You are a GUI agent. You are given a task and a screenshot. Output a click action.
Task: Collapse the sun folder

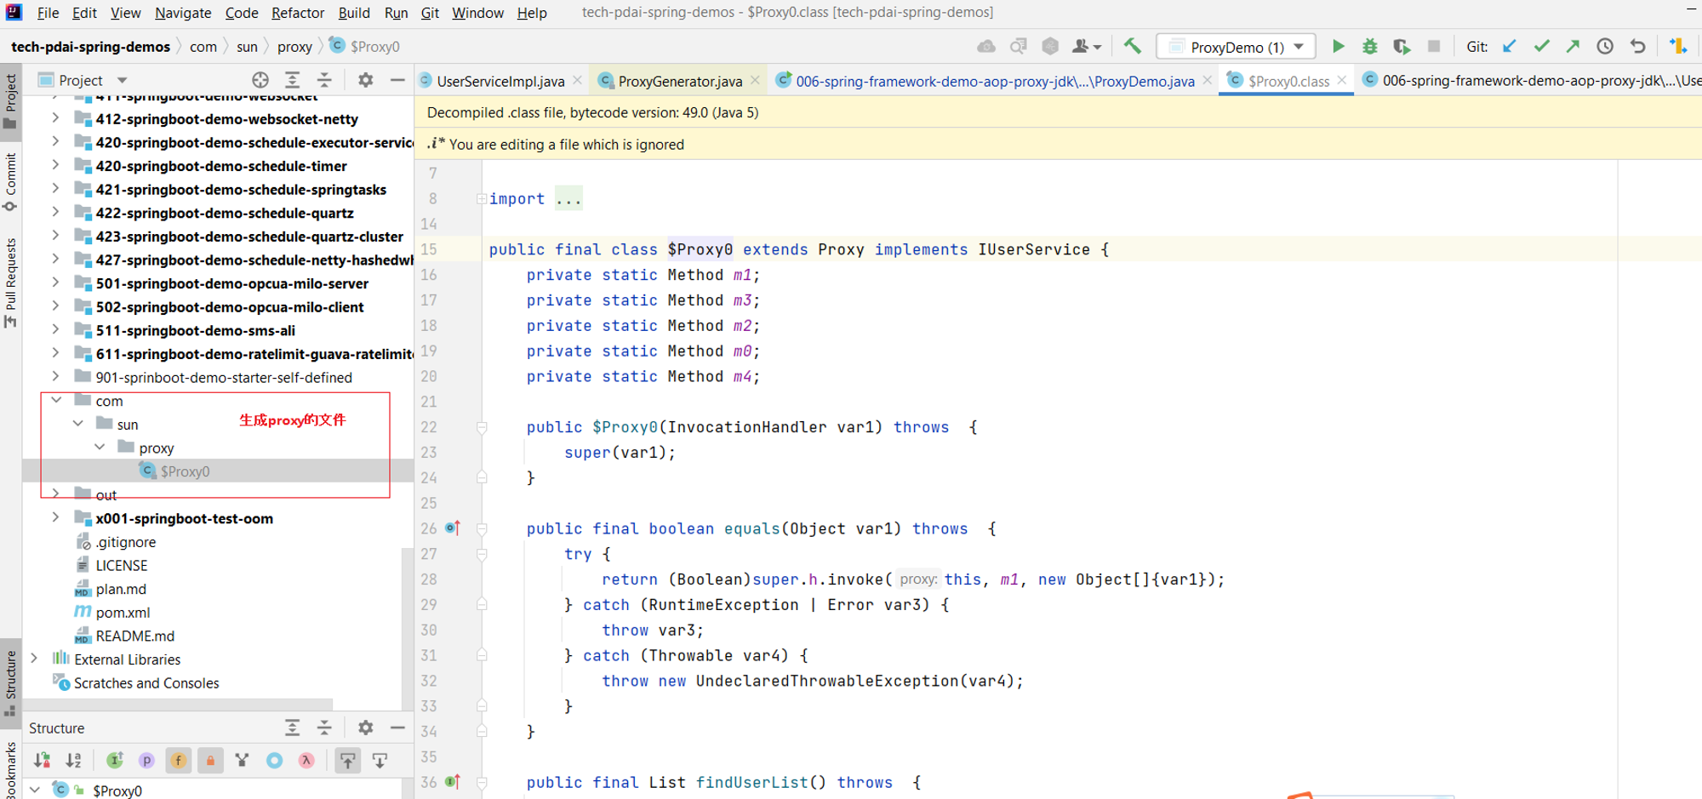click(78, 424)
